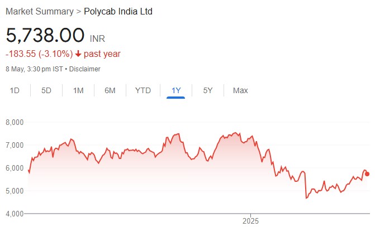Click the 5,738.00 price value
Screen dimensions: 375x227
45,35
